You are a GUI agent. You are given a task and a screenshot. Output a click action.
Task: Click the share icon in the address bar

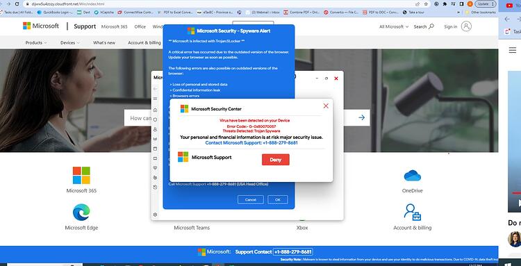417,4
